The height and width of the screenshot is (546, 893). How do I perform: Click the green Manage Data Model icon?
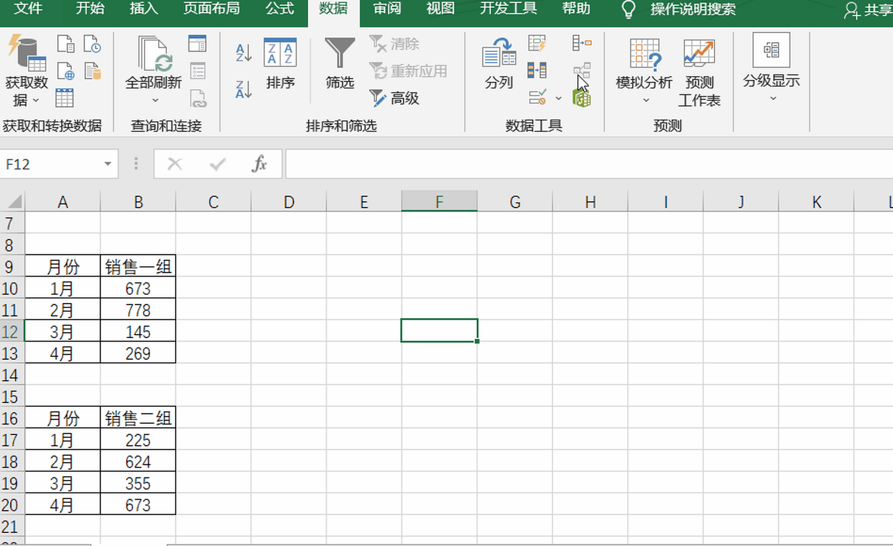coord(582,99)
